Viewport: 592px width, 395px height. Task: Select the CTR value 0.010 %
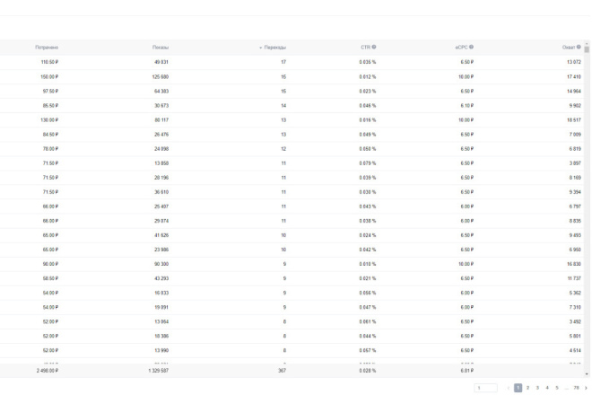pos(368,264)
